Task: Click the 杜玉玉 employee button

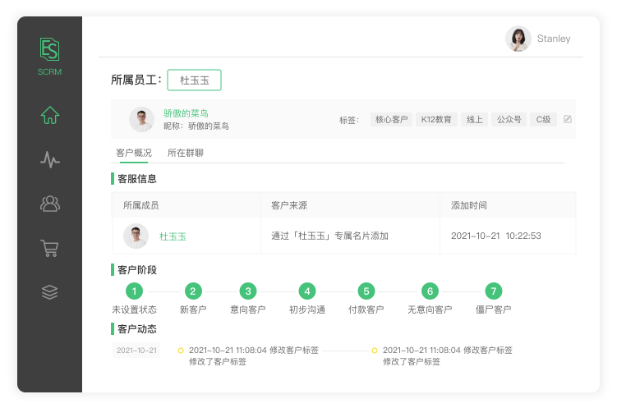Action: point(194,80)
